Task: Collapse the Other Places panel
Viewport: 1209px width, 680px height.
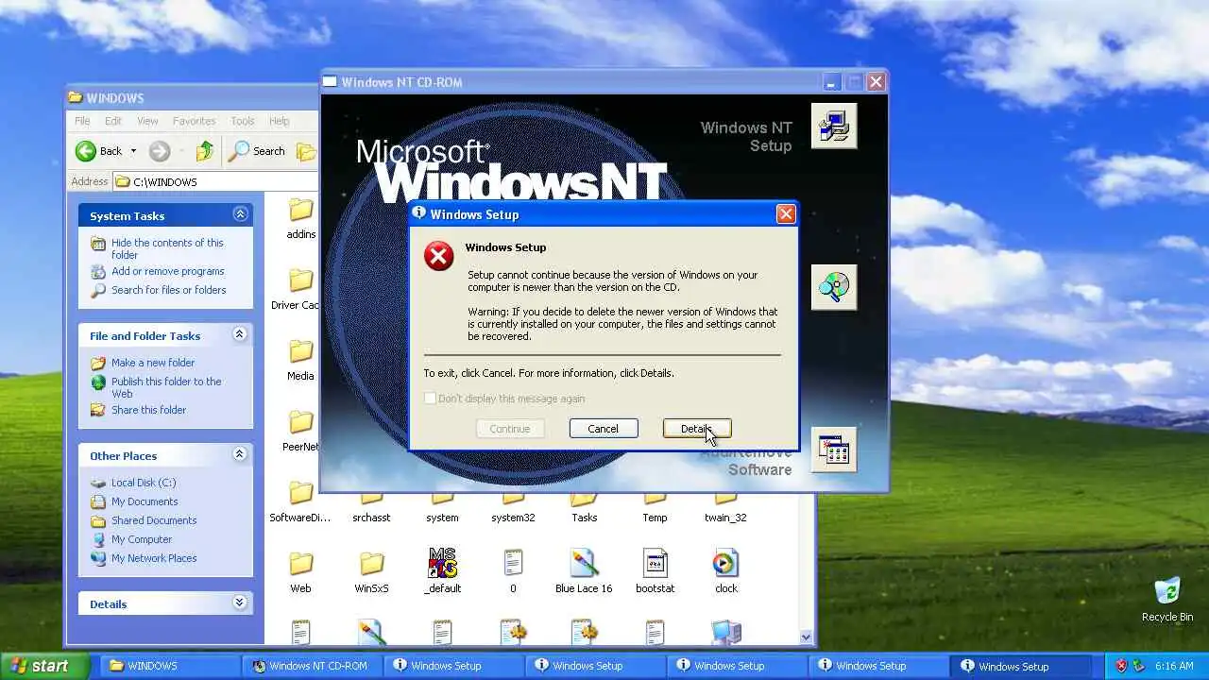Action: pyautogui.click(x=240, y=454)
